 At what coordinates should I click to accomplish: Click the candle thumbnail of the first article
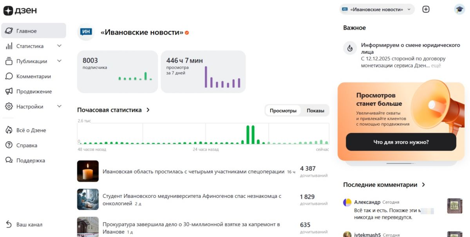[88, 171]
